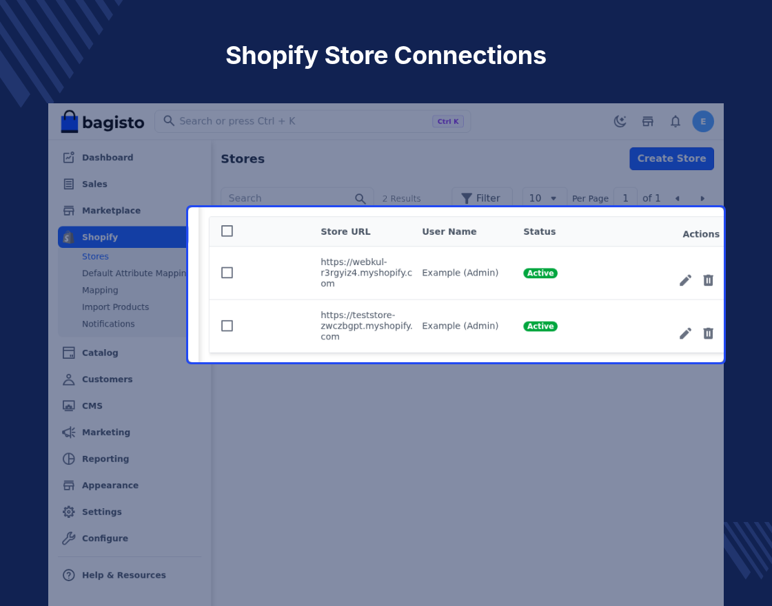Viewport: 772px width, 606px height.
Task: Check the teststore-zwczbgpt store row checkbox
Action: click(227, 326)
